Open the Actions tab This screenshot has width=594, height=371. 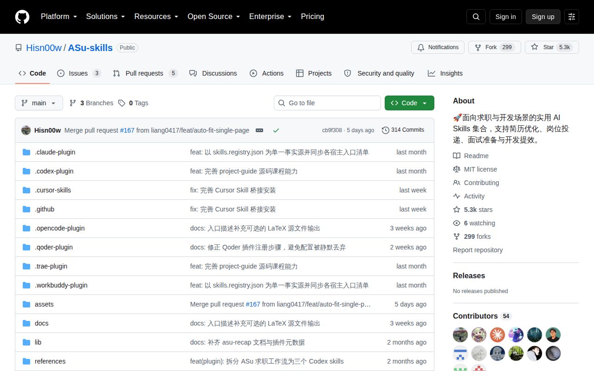pyautogui.click(x=266, y=73)
